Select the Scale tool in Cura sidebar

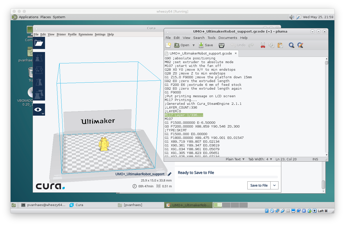[x=39, y=59]
